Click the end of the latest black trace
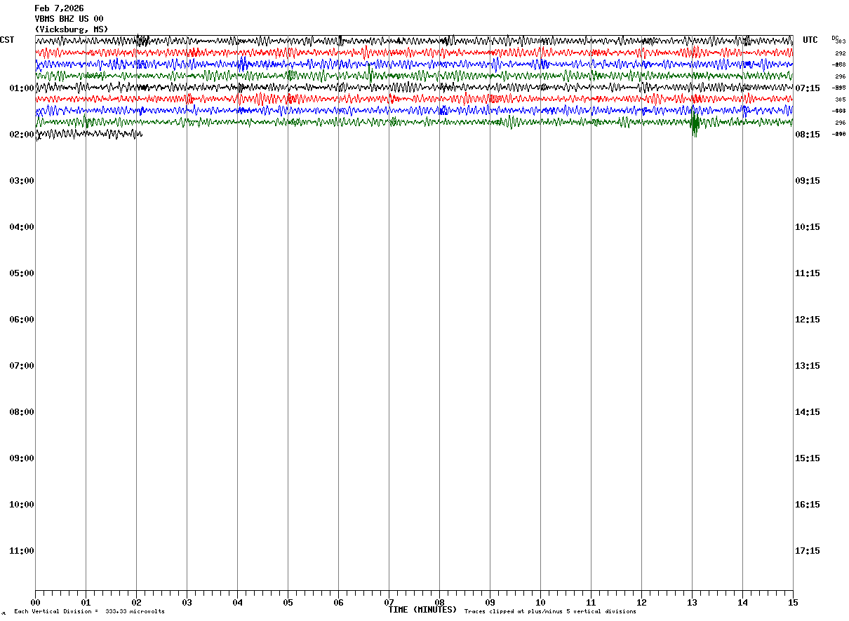 [141, 133]
